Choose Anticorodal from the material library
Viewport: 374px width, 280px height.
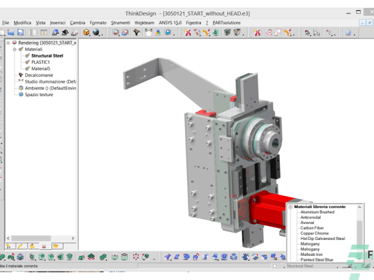click(311, 217)
